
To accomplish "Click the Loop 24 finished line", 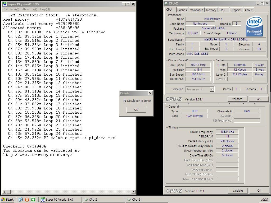I will [45, 133].
